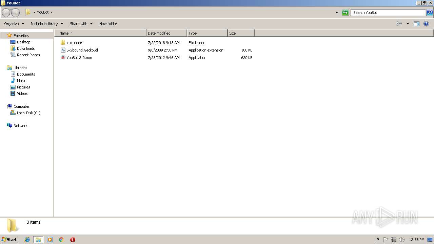Click the Pictures library icon

[13, 87]
